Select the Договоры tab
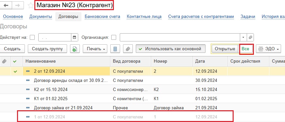 [x=68, y=17]
